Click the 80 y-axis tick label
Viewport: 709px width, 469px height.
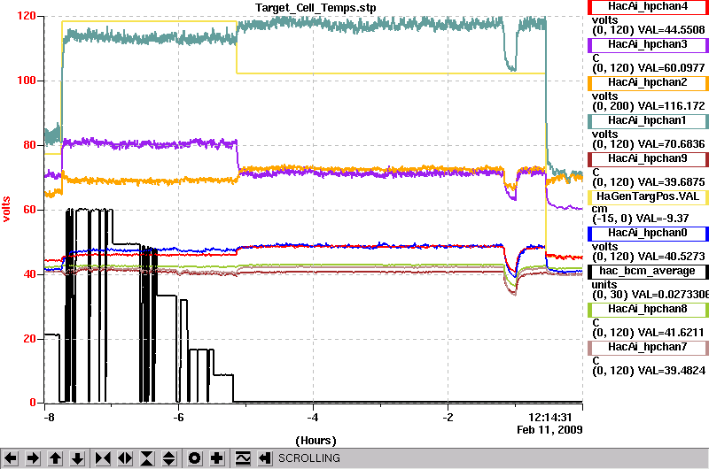29,145
